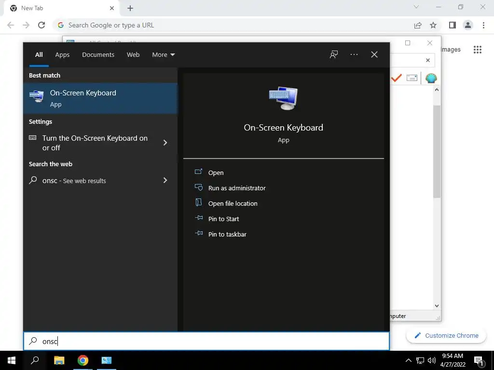Expand Turn the On-Screen Keyboard on or off arrow
This screenshot has width=494, height=370.
(165, 143)
